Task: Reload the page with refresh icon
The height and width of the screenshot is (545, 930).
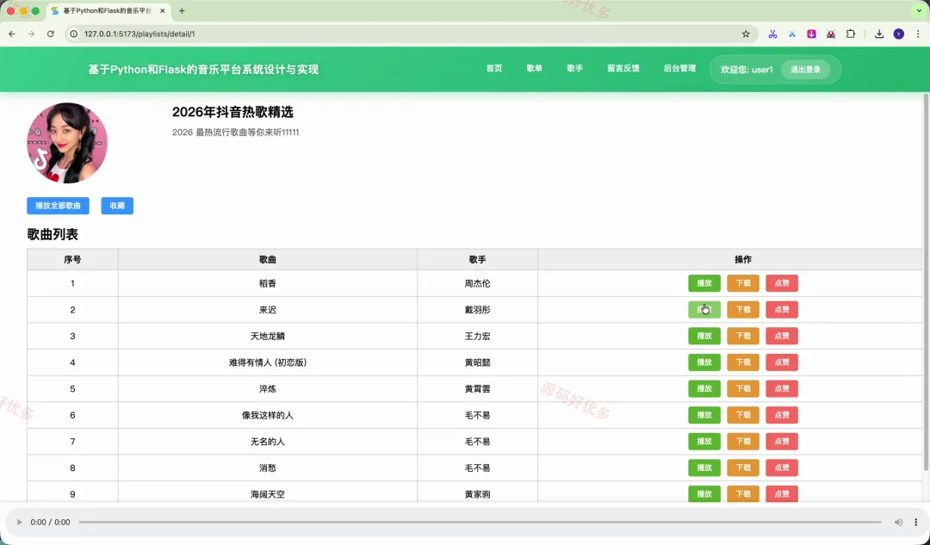Action: (51, 34)
